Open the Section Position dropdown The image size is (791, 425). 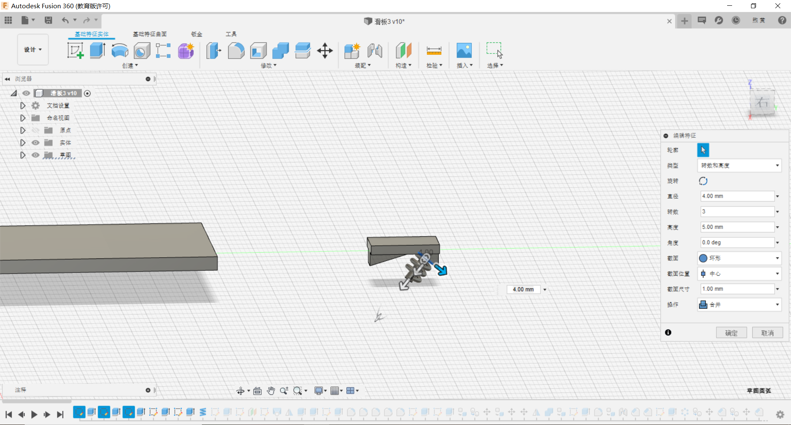click(740, 274)
